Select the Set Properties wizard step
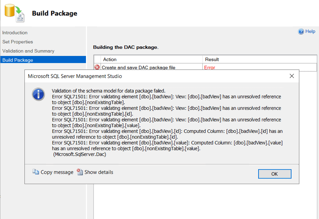The width and height of the screenshot is (319, 219). point(18,42)
